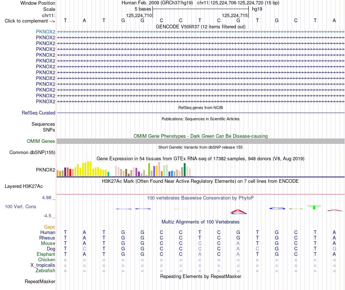This screenshot has width=345, height=290.
Task: Click the H3K27Ac Mark ENCODE track title
Action: [x=200, y=181]
